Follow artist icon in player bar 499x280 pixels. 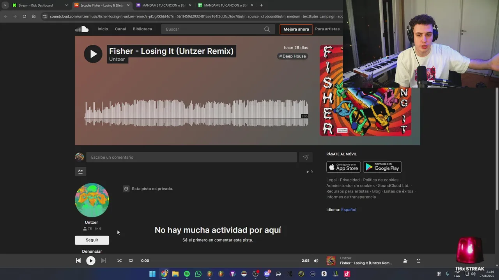pos(405,261)
